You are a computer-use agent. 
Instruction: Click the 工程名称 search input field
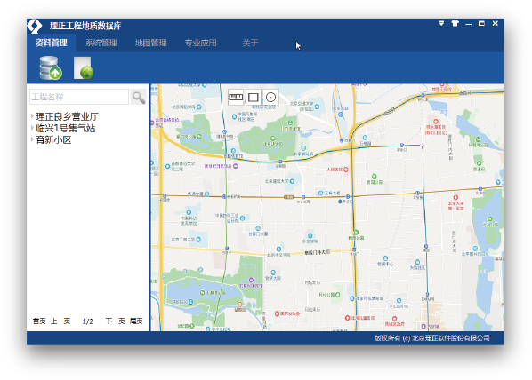(79, 97)
